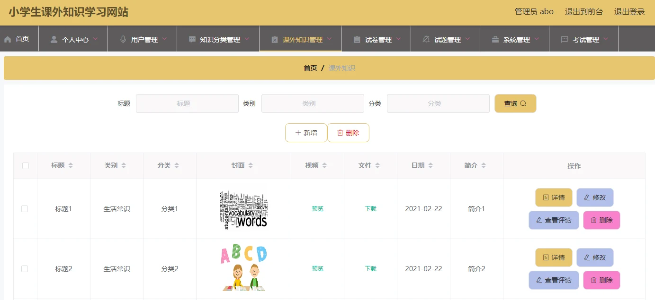This screenshot has height=300, width=655.
Task: Expand the 试题管理 dropdown chevron
Action: [x=467, y=39]
